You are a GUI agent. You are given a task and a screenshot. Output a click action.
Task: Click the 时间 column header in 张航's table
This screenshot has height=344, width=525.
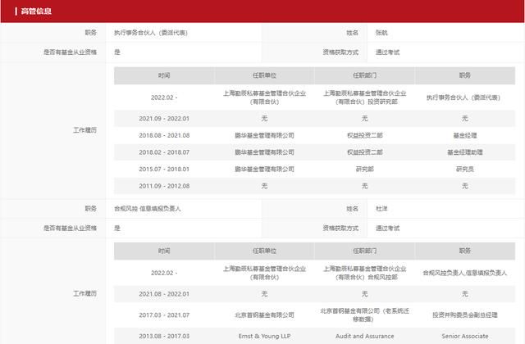[164, 75]
